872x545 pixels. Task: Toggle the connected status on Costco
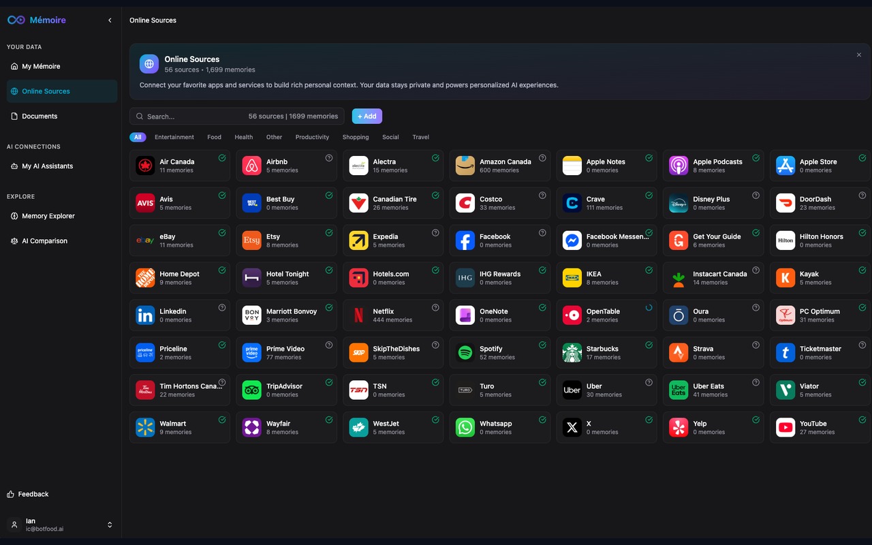542,195
